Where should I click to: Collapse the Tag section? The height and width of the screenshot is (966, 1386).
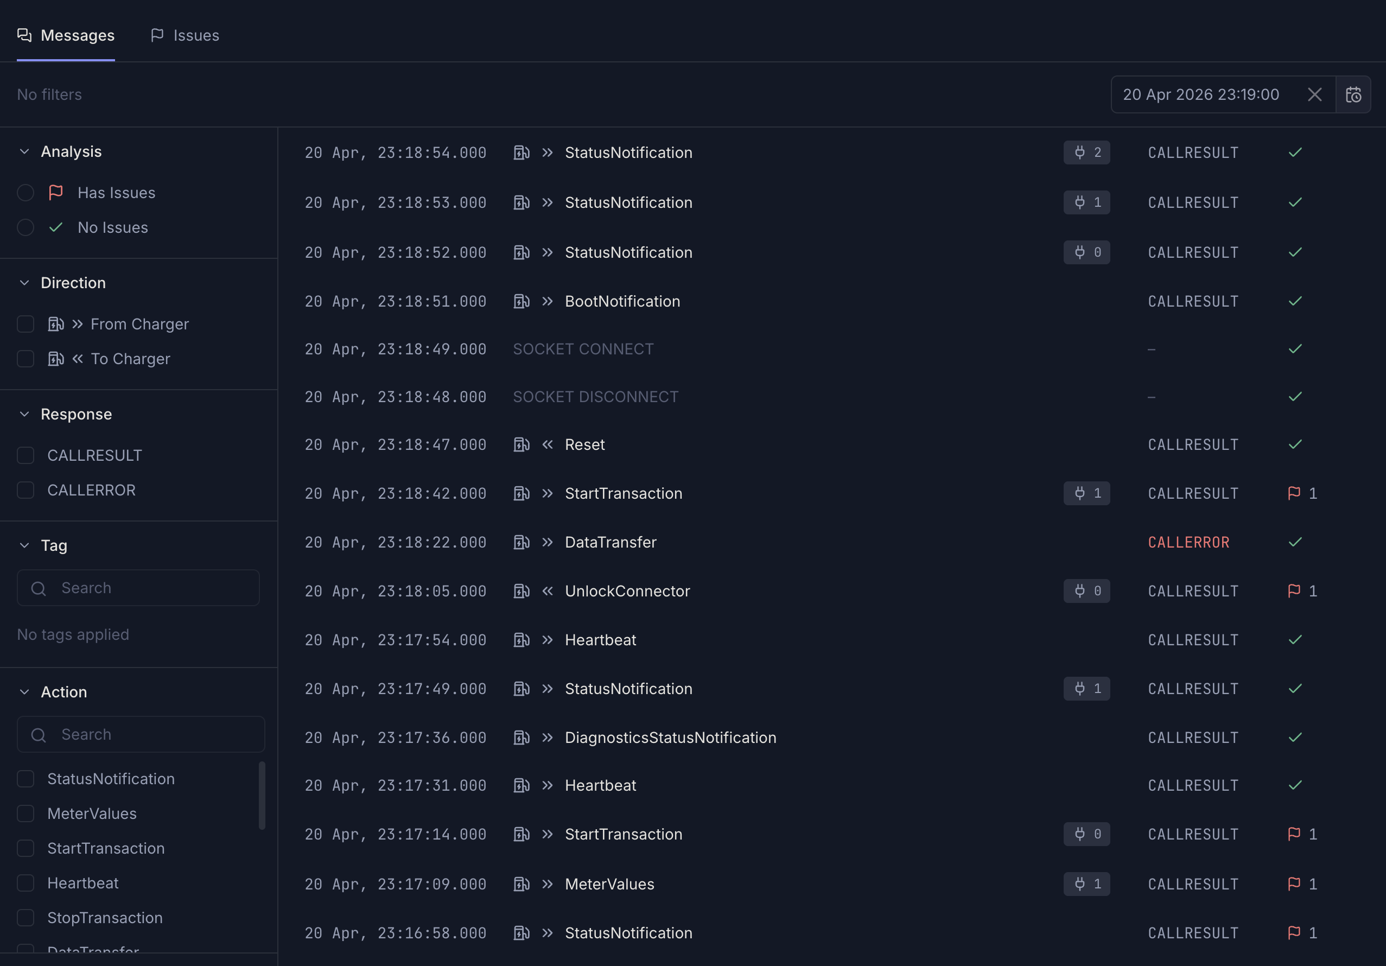point(24,546)
